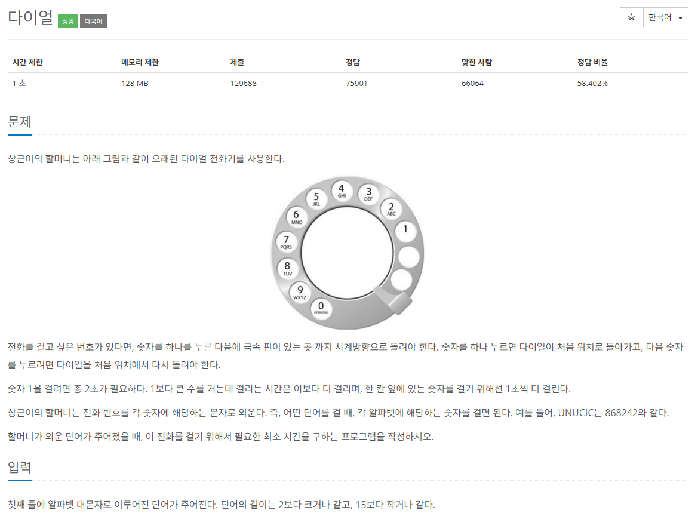Click the dial hole labeled 7 PQRS
Screen dimensions: 698x516
(286, 242)
